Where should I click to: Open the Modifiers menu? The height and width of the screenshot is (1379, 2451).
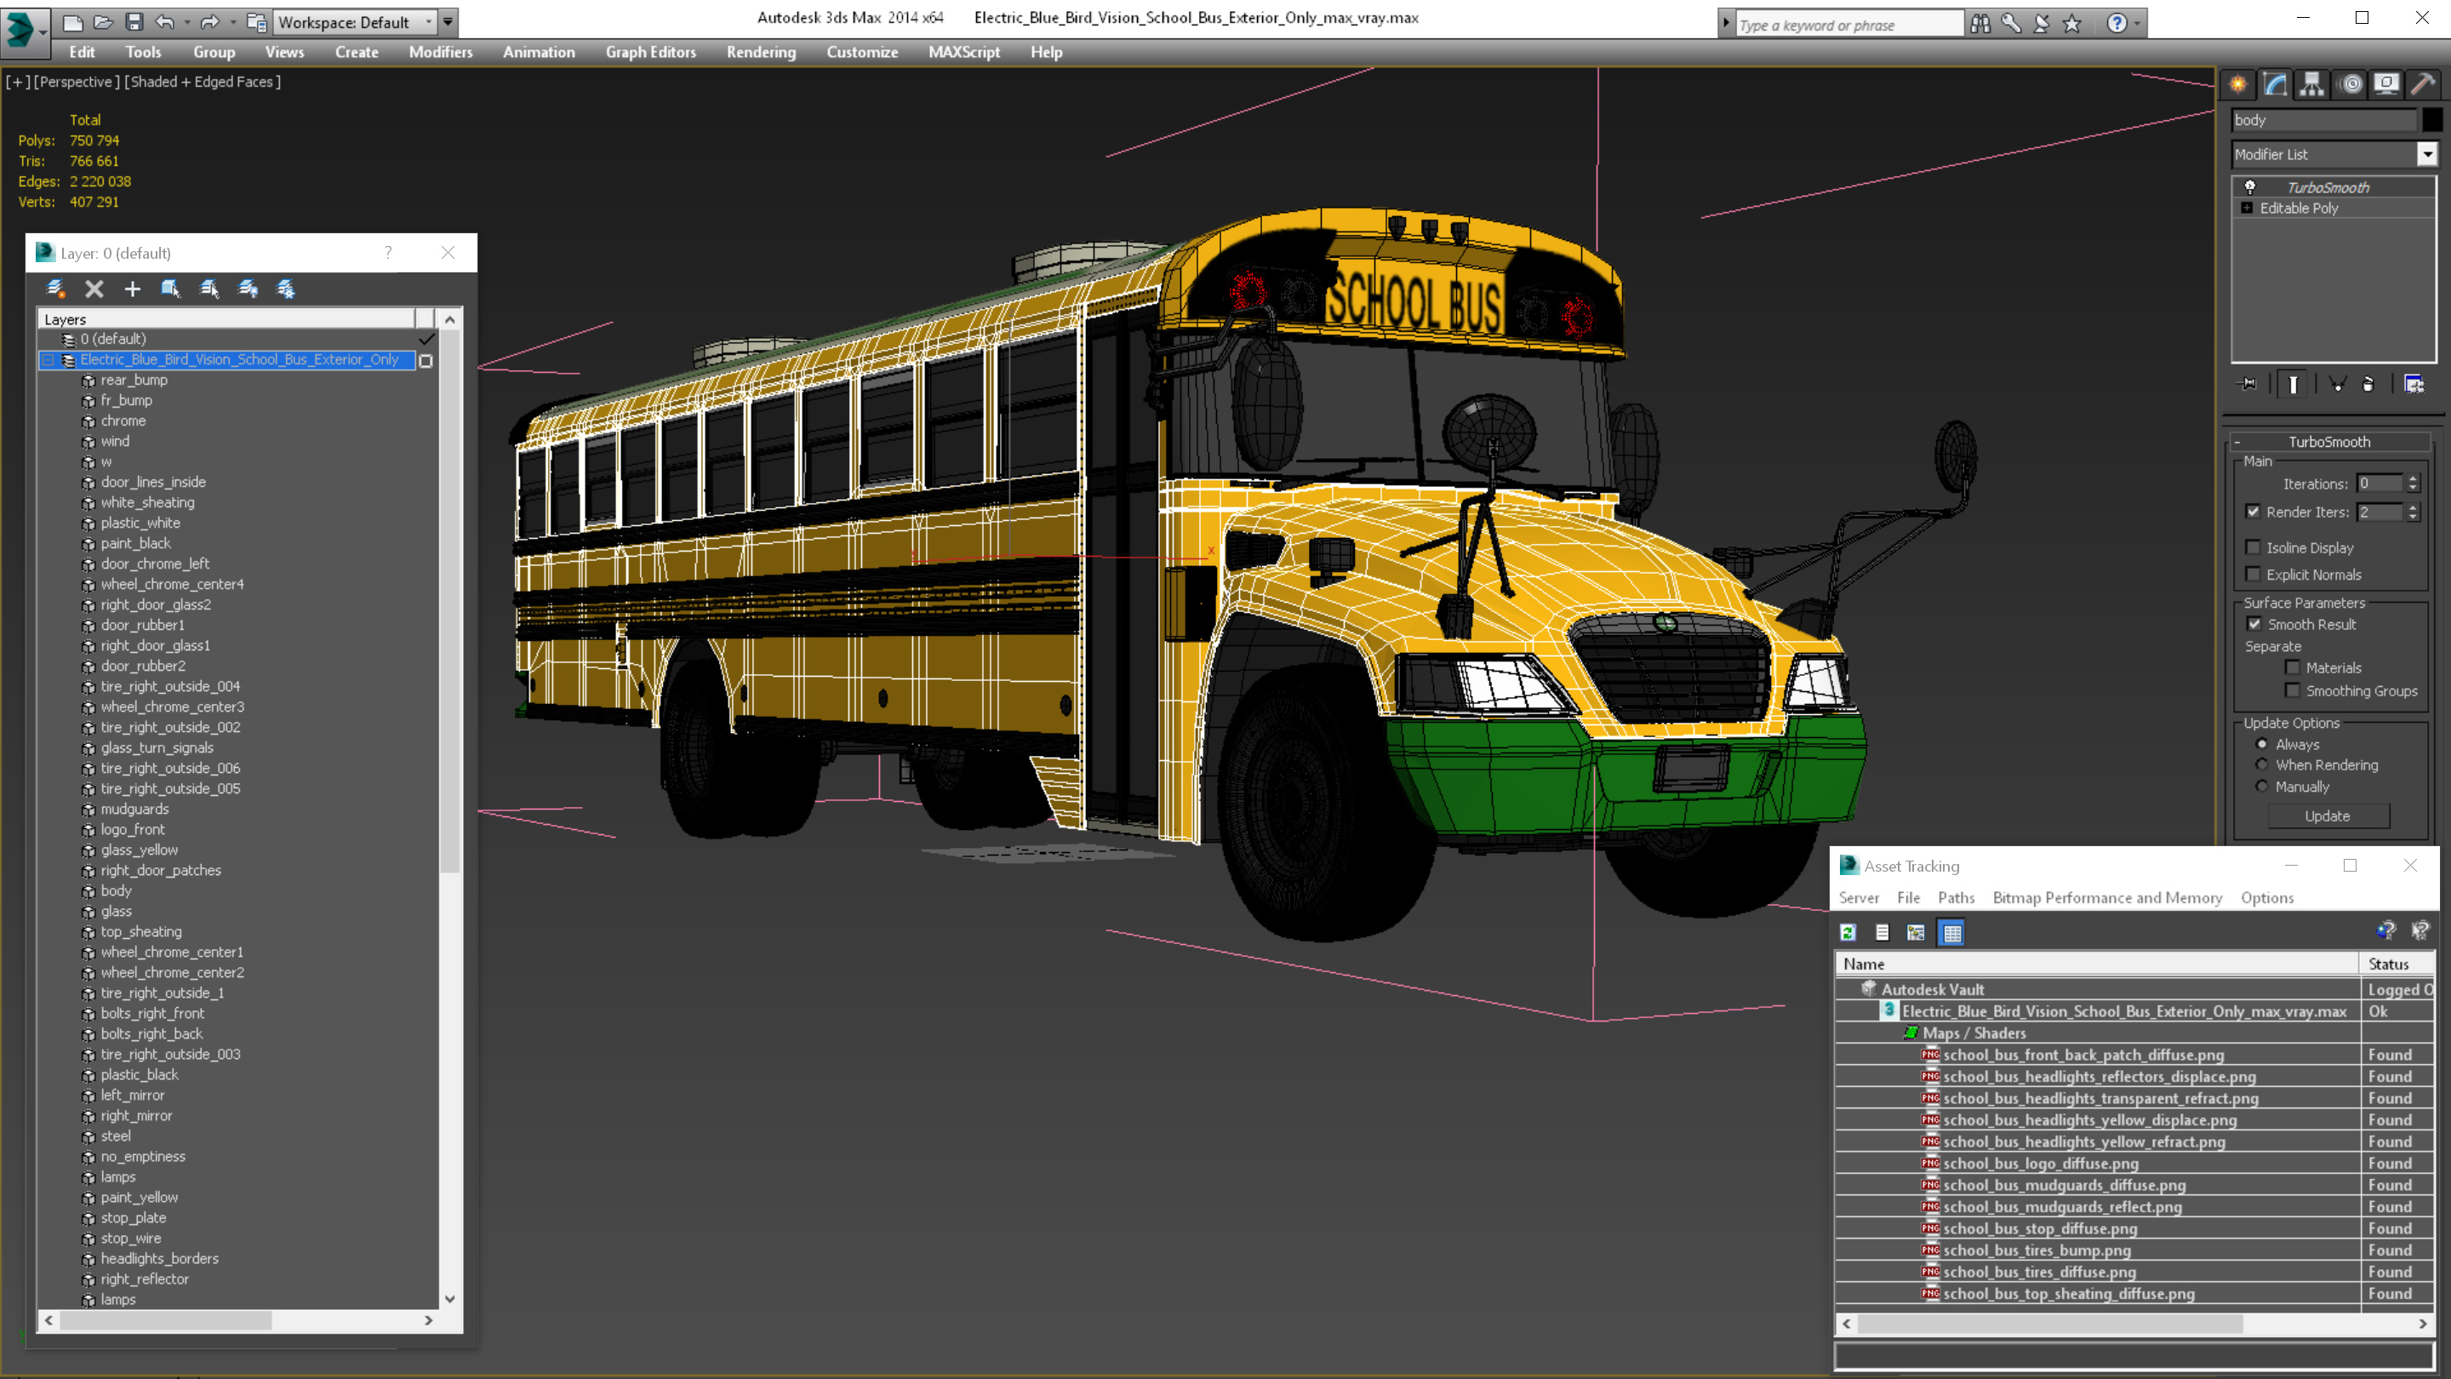pos(440,52)
